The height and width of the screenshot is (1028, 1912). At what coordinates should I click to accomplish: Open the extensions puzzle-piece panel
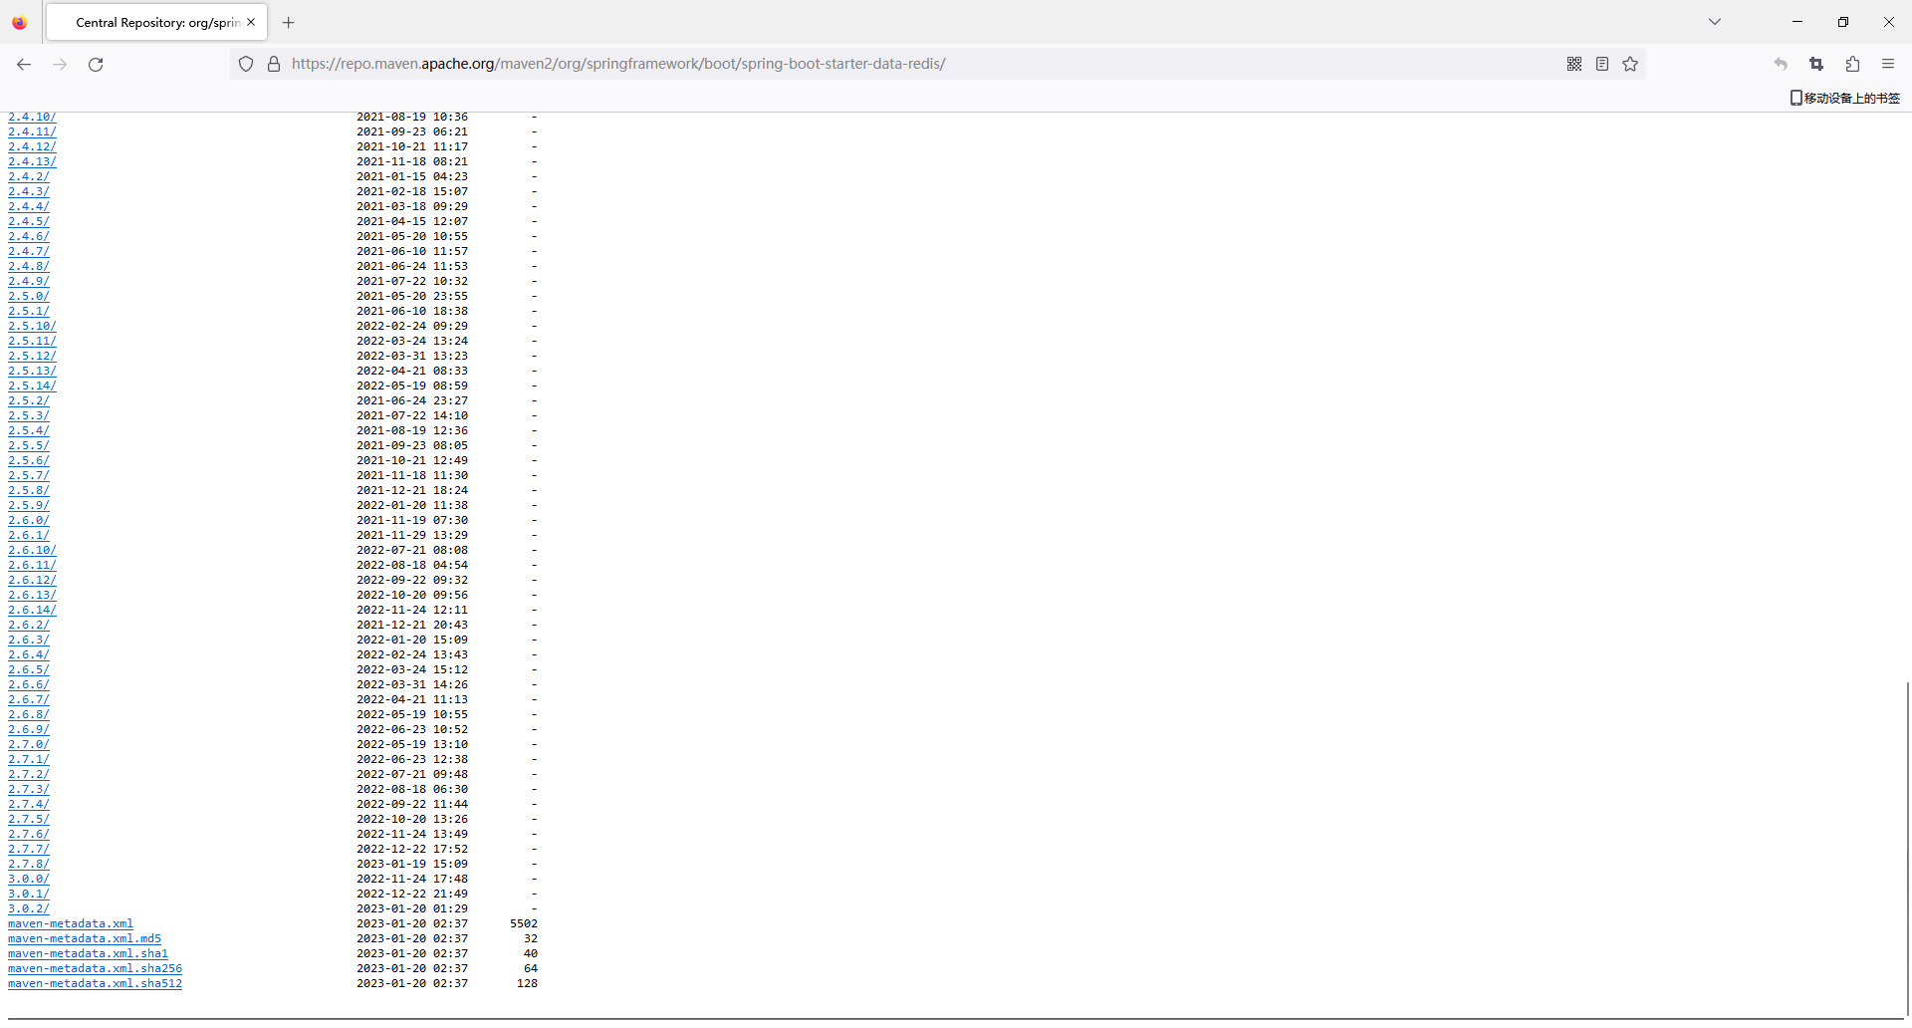(1852, 63)
